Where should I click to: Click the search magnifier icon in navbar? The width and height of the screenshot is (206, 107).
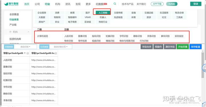(x=115, y=4)
